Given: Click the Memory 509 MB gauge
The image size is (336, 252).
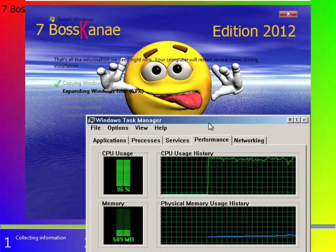Looking at the screenshot, I should [x=123, y=225].
